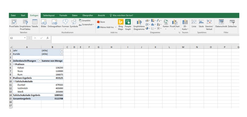
Task: Select the Pralinen Ergebnis cell
Action: (x=27, y=78)
